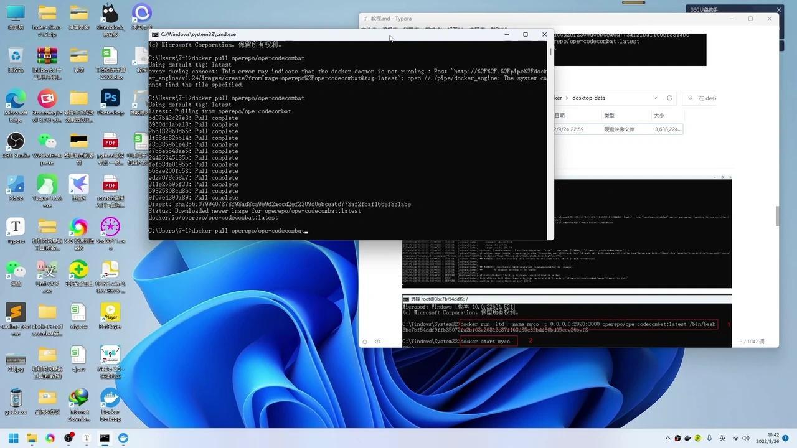Refresh the desktop-data folder view
This screenshot has height=448, width=797.
pyautogui.click(x=669, y=98)
